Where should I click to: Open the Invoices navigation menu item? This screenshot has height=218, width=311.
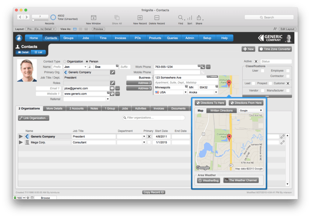pyautogui.click(x=120, y=38)
